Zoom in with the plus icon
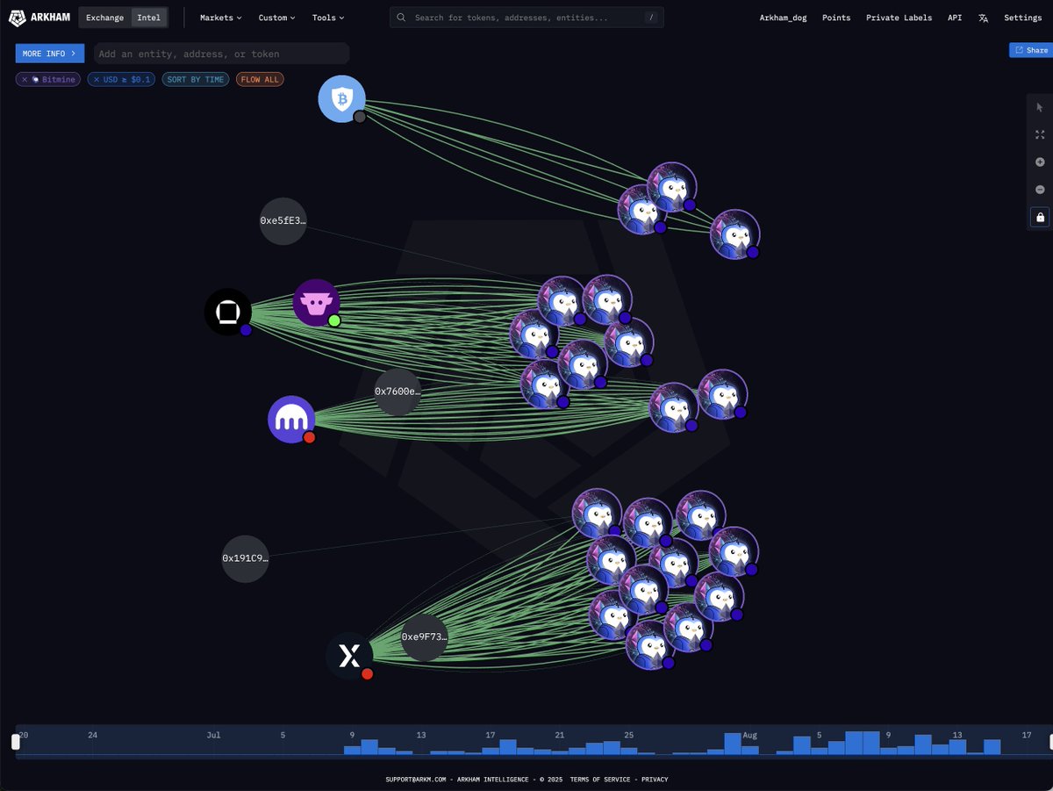Image resolution: width=1053 pixels, height=791 pixels. pos(1040,162)
